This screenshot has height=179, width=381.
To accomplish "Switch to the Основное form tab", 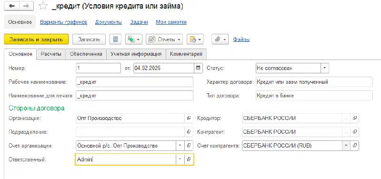I will (20, 54).
